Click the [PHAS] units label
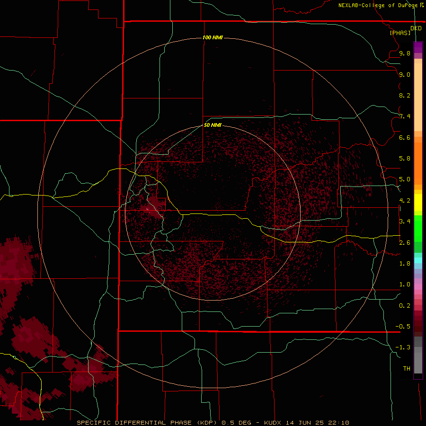Image resolution: width=426 pixels, height=426 pixels. point(400,33)
